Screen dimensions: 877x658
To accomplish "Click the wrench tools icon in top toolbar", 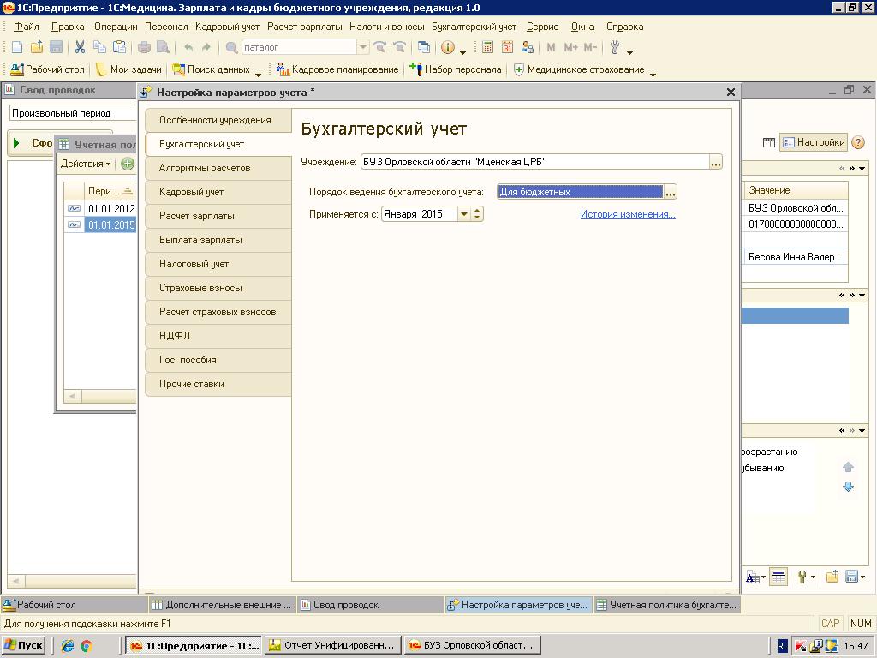I will 615,48.
